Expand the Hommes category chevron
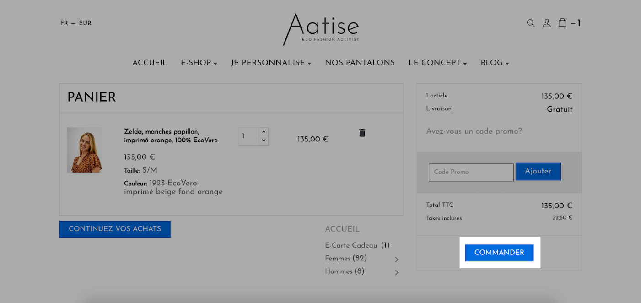The width and height of the screenshot is (641, 303). coord(397,272)
